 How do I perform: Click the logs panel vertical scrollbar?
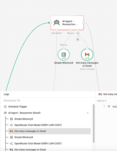click(x=94, y=124)
